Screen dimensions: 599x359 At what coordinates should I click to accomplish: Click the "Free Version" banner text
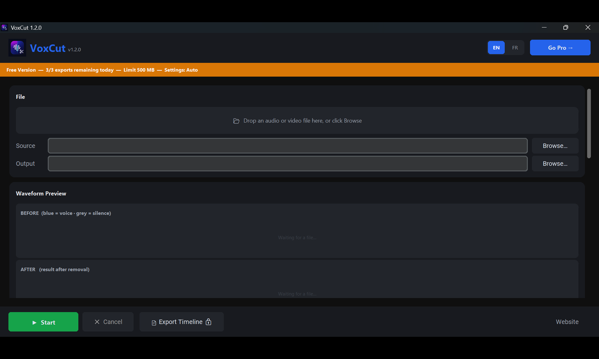pyautogui.click(x=21, y=70)
